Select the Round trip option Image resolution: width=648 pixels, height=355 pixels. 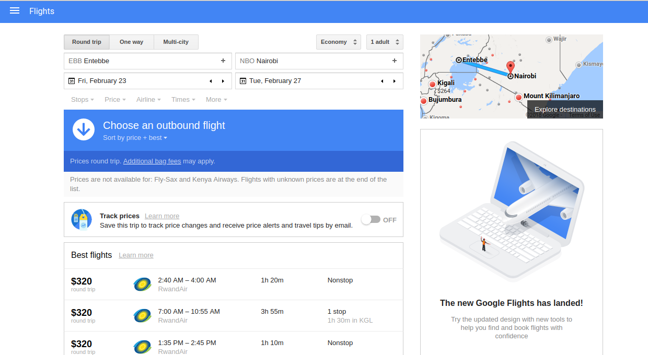point(87,42)
